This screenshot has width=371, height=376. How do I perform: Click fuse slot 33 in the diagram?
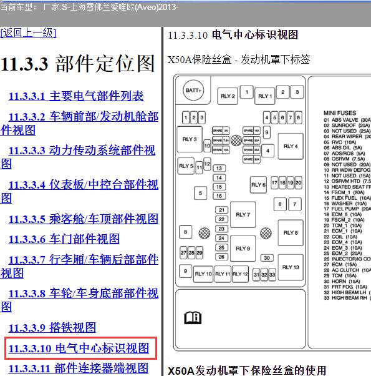[x=272, y=275]
